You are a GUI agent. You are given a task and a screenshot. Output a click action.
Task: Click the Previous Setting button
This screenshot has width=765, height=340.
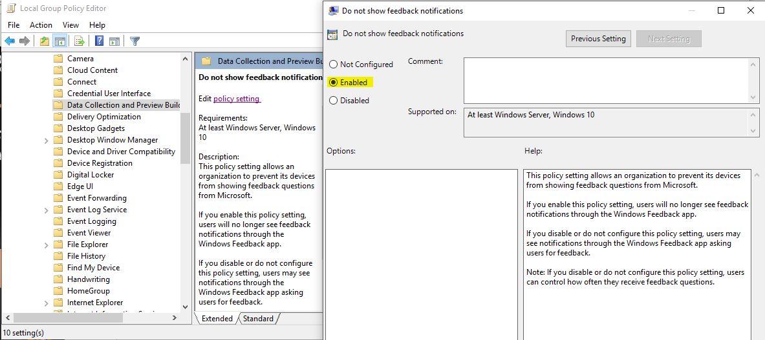tap(598, 39)
